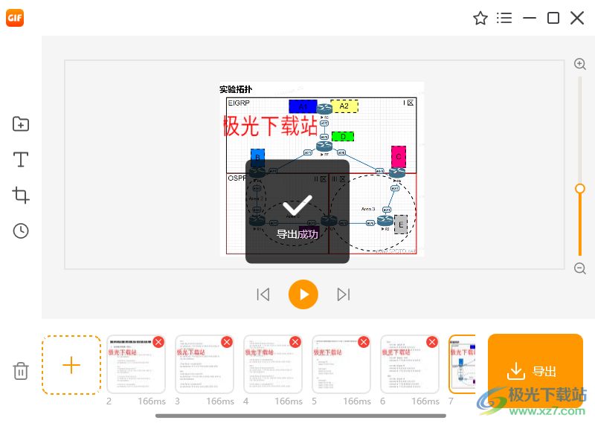Add a new frame with plus tile
595x423 pixels.
71,365
